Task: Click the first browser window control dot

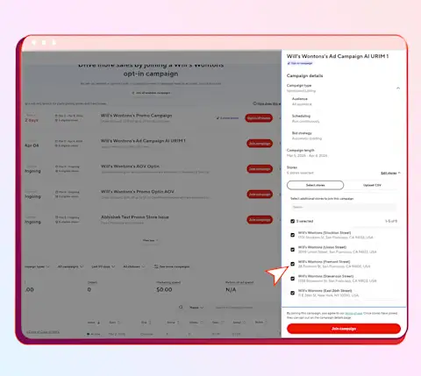Action: (34, 43)
